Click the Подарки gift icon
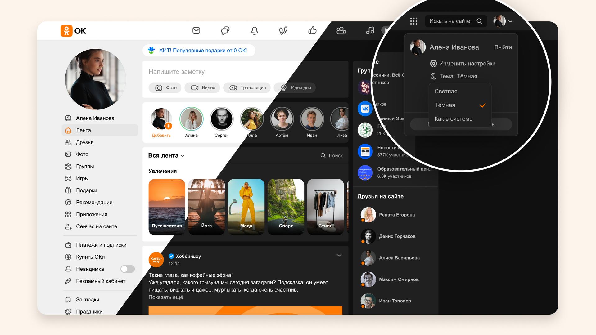Screen dimensions: 596x335 68,190
